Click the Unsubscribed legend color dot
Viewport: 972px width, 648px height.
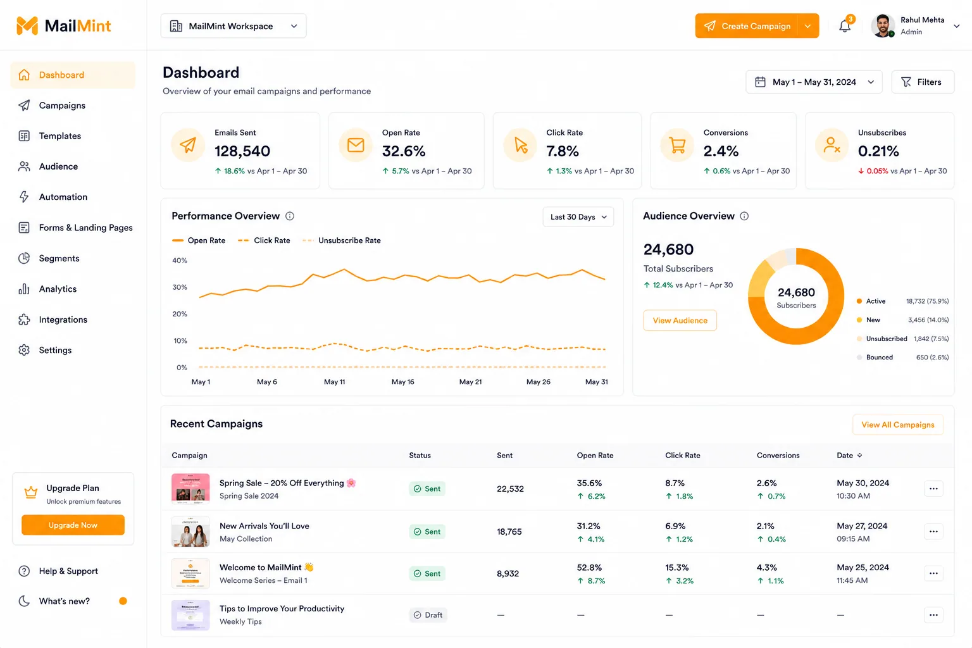[x=859, y=339]
